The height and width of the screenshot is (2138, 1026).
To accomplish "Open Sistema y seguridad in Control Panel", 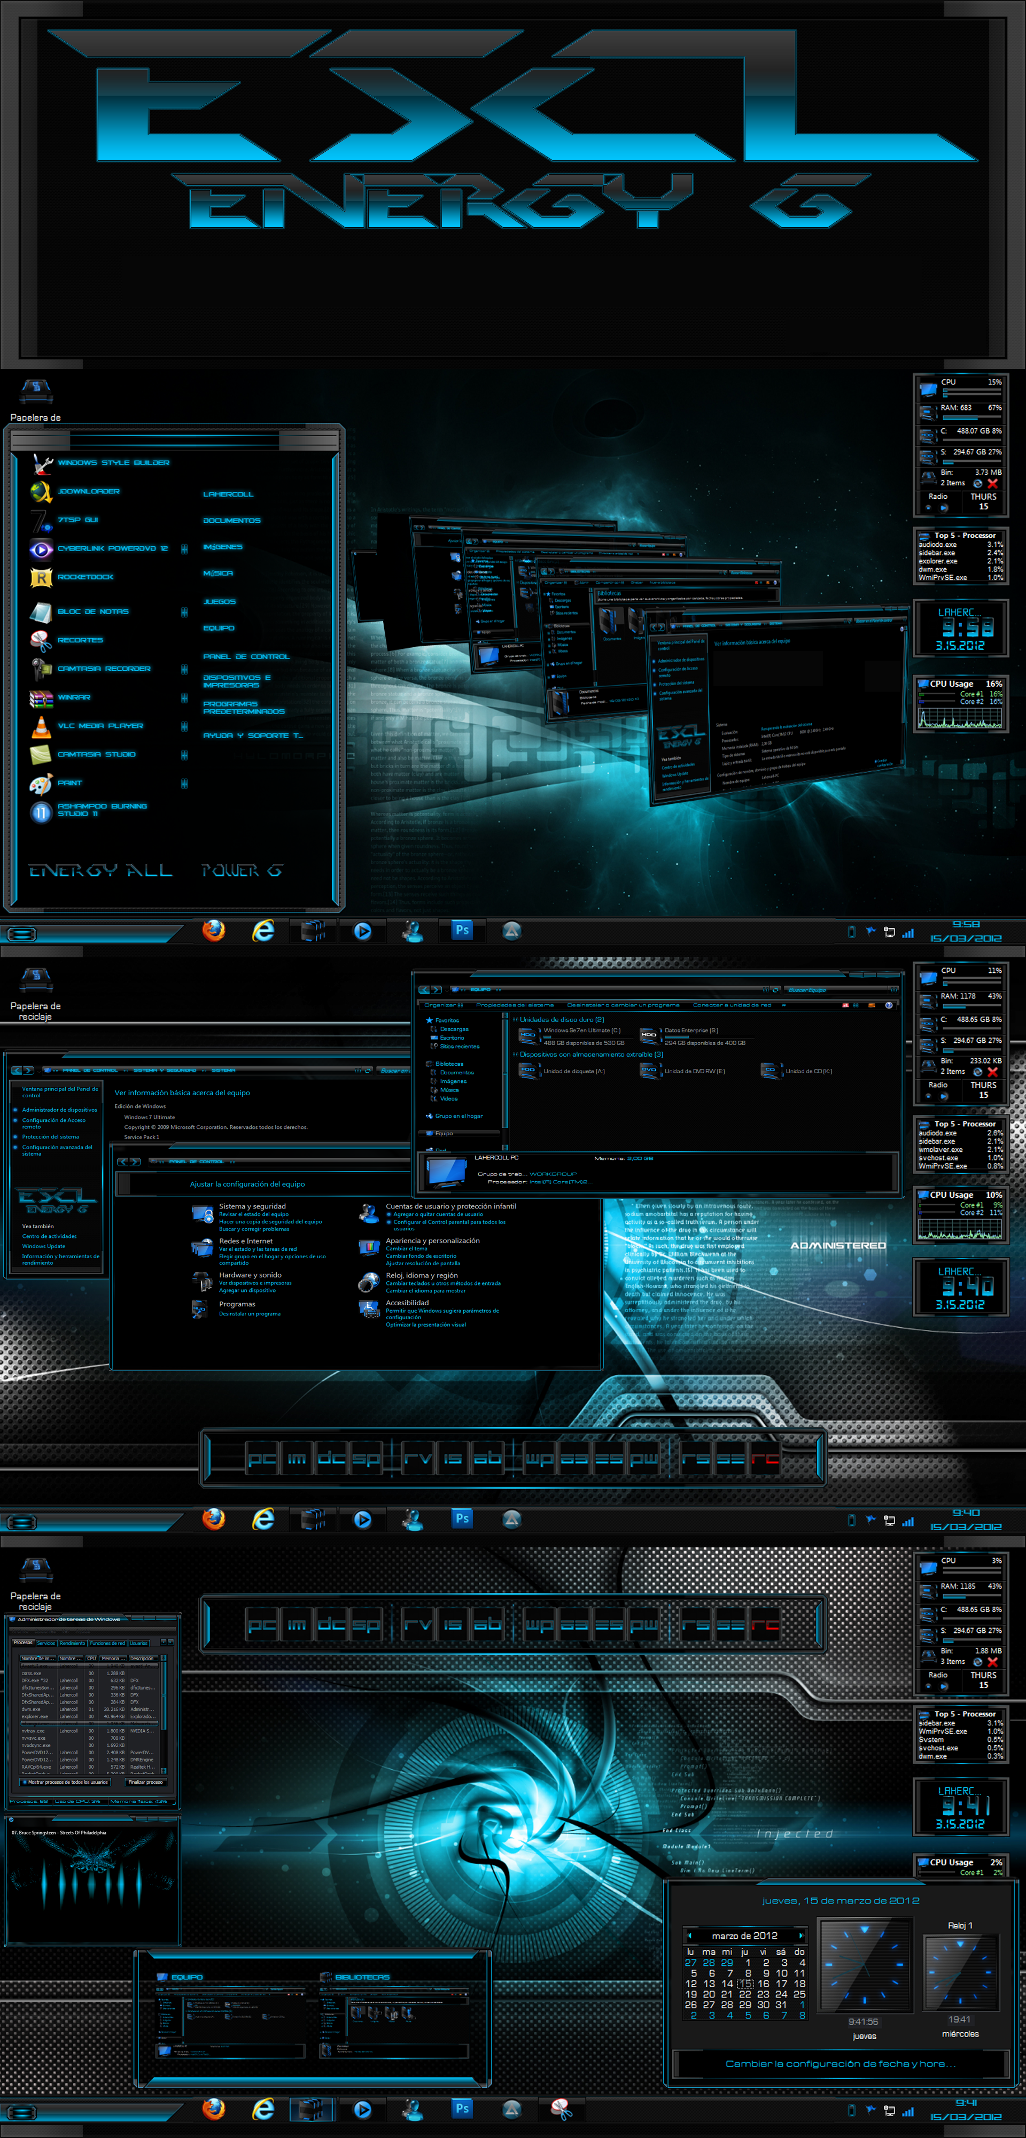I will 252,1206.
